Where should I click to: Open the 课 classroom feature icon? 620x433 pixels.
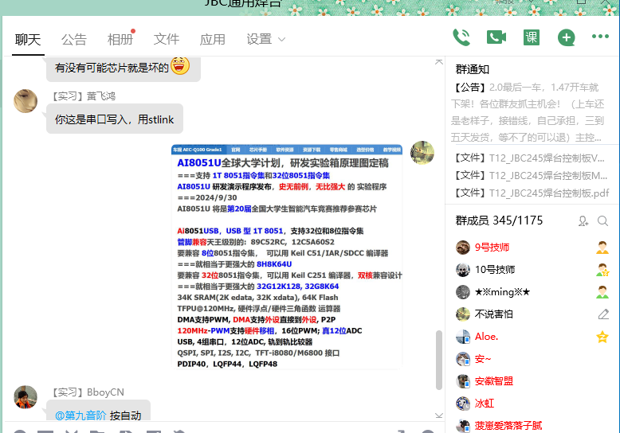point(531,37)
